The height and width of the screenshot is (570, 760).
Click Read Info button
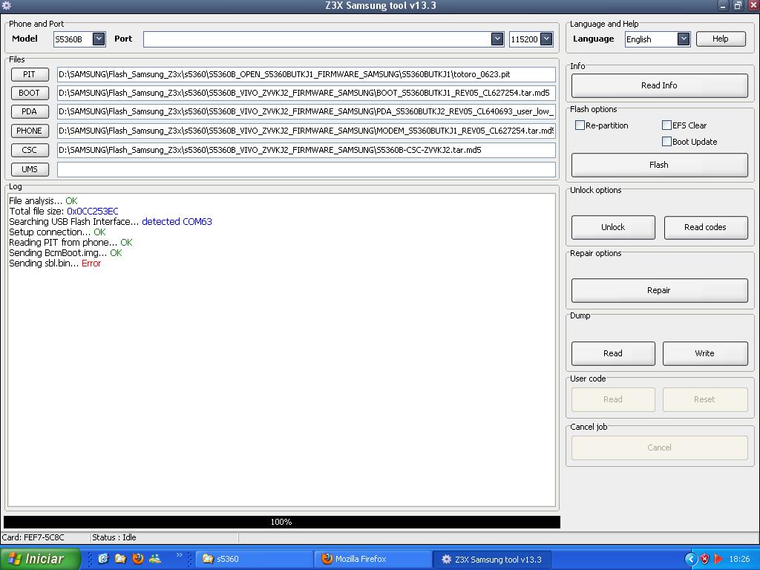(x=659, y=85)
